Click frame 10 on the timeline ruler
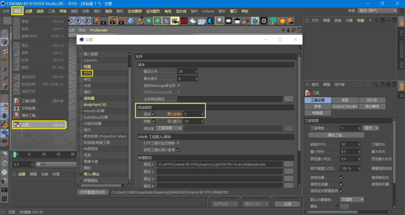The height and width of the screenshot is (215, 405). [43, 154]
